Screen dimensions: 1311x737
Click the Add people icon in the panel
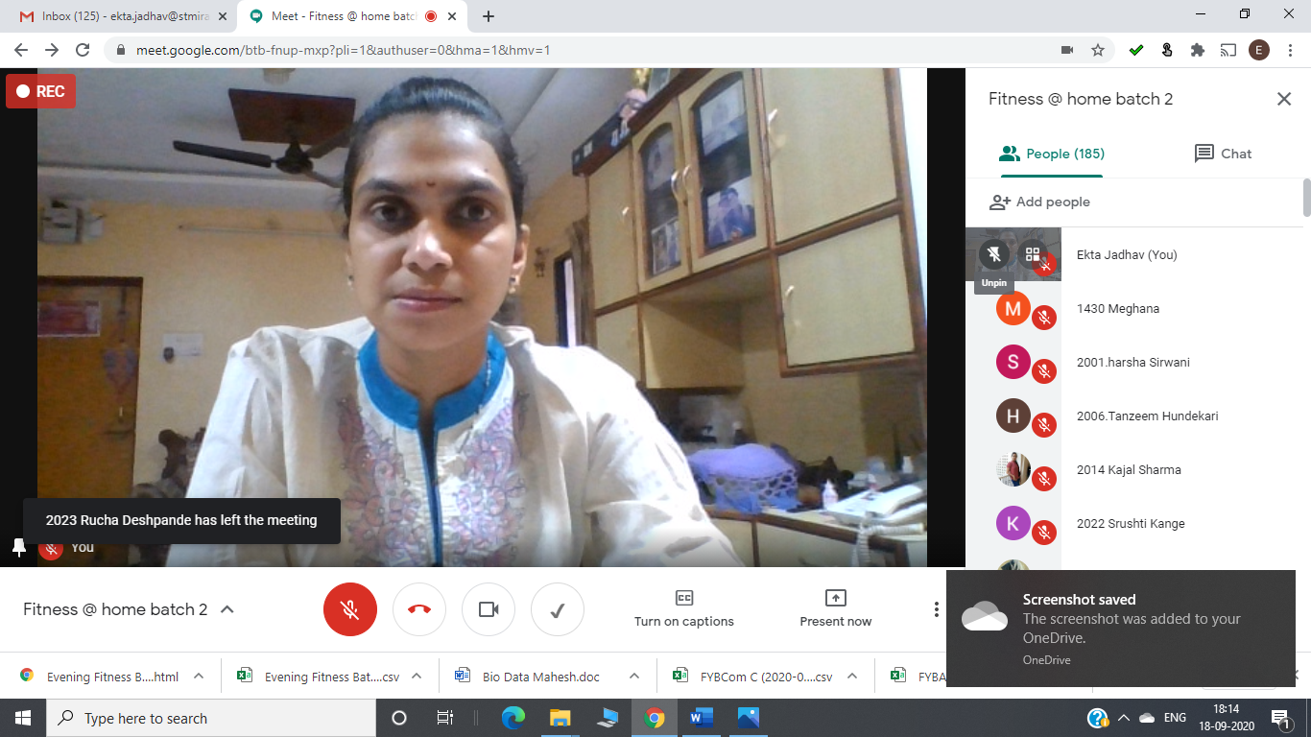tap(1001, 202)
